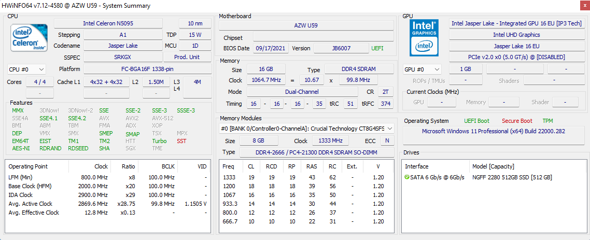Viewport: 590px width, 240px height.
Task: Click the 10 nm process field
Action: pyautogui.click(x=195, y=23)
